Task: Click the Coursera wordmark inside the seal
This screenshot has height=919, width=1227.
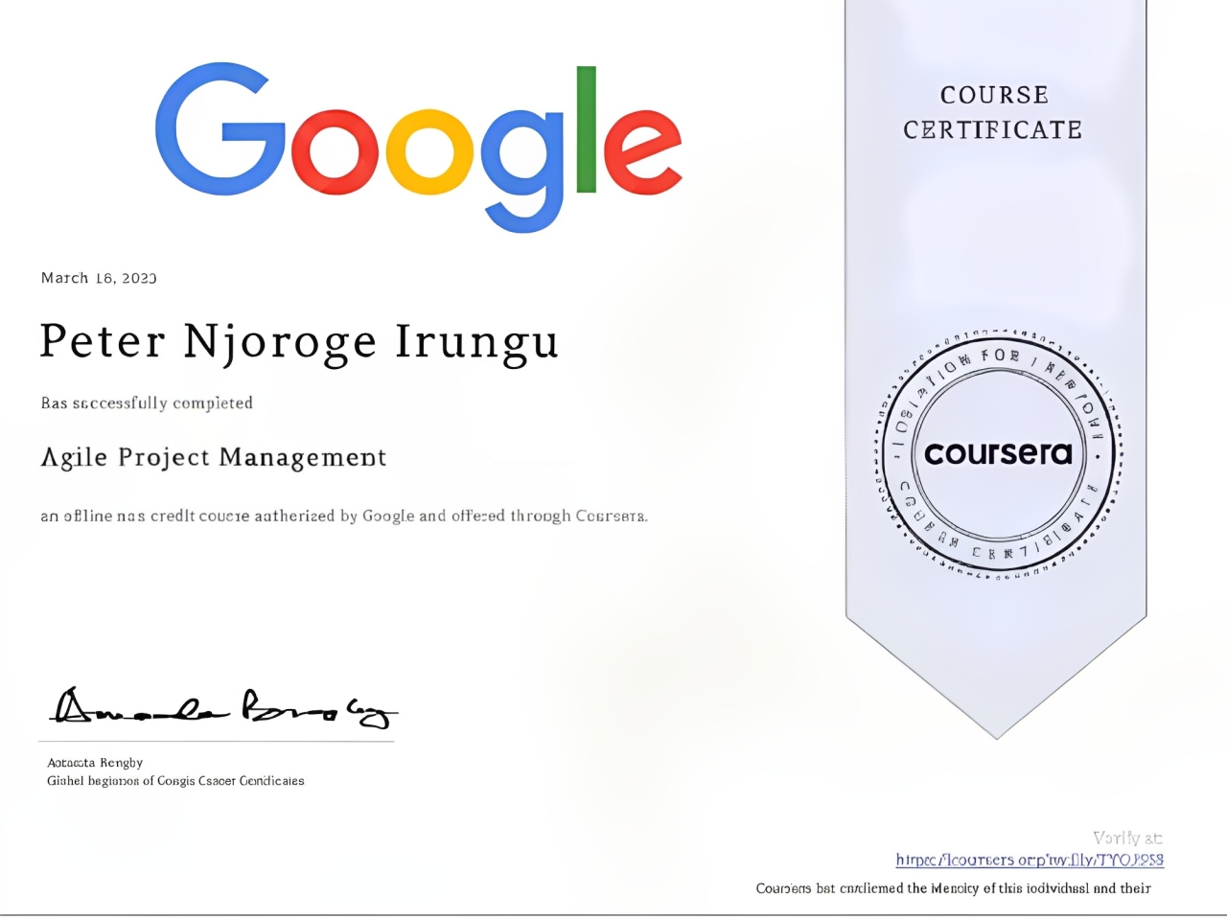Action: (997, 453)
